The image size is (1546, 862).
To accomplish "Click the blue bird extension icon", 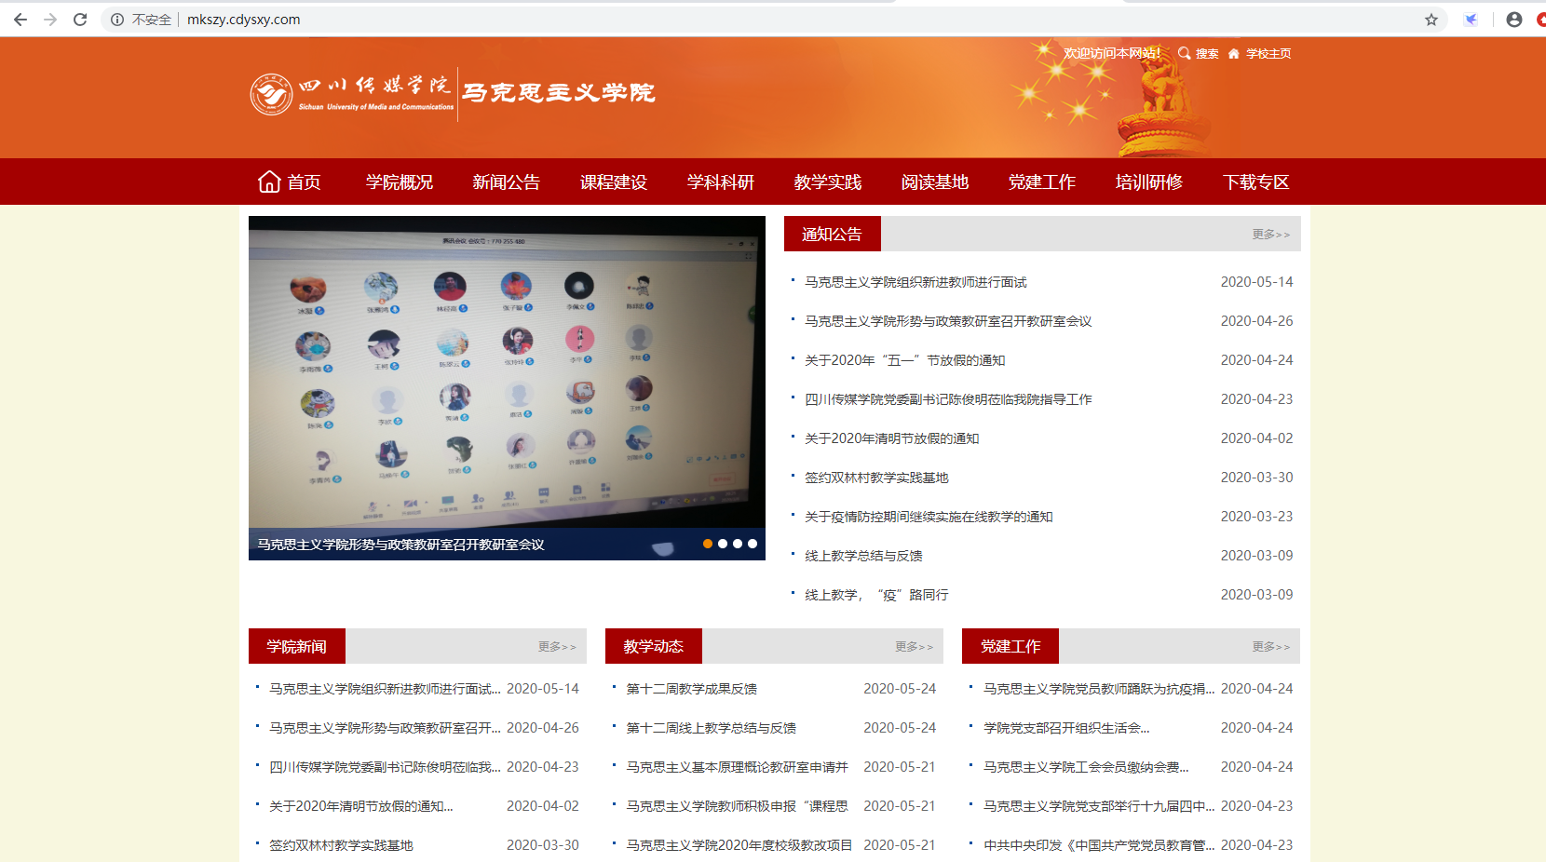I will pos(1471,20).
